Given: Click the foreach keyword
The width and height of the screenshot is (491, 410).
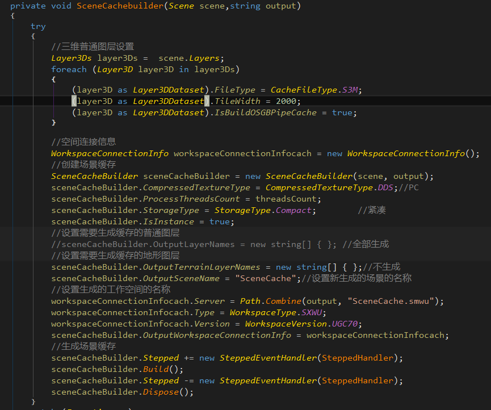Looking at the screenshot, I should click(x=69, y=69).
